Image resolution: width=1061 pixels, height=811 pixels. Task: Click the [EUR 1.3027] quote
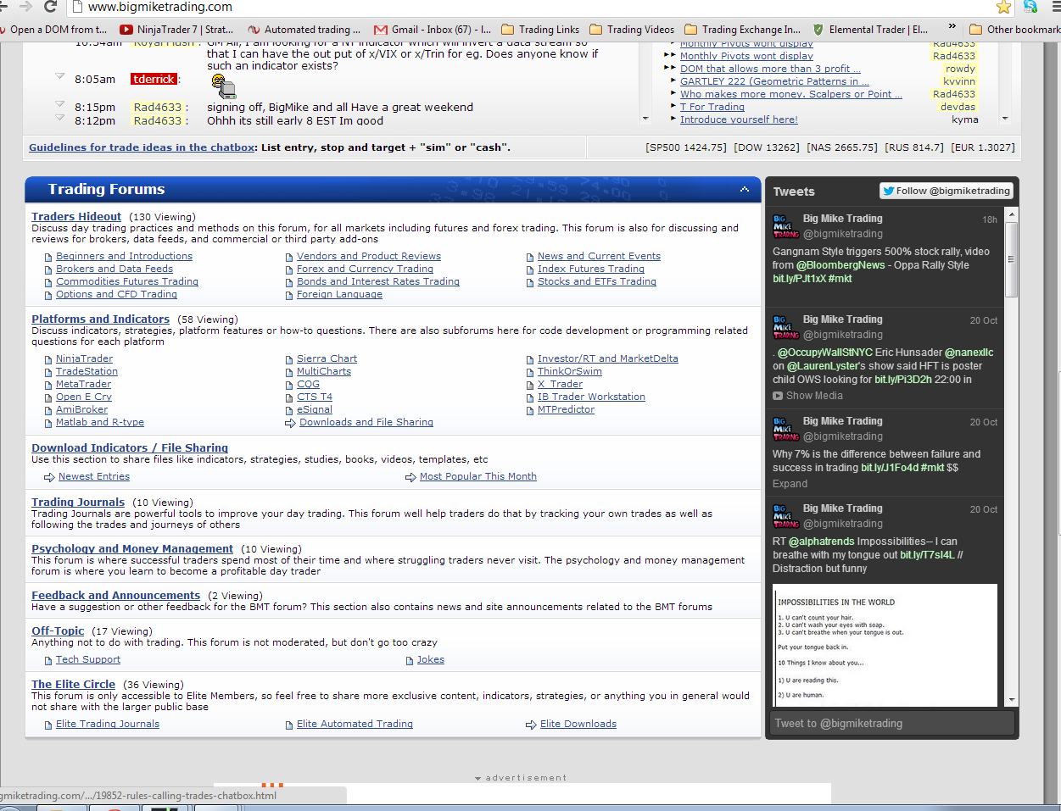(x=983, y=147)
